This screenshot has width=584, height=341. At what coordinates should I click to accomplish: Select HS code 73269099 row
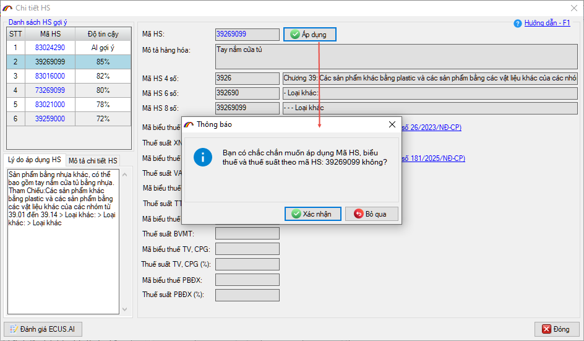pyautogui.click(x=49, y=90)
